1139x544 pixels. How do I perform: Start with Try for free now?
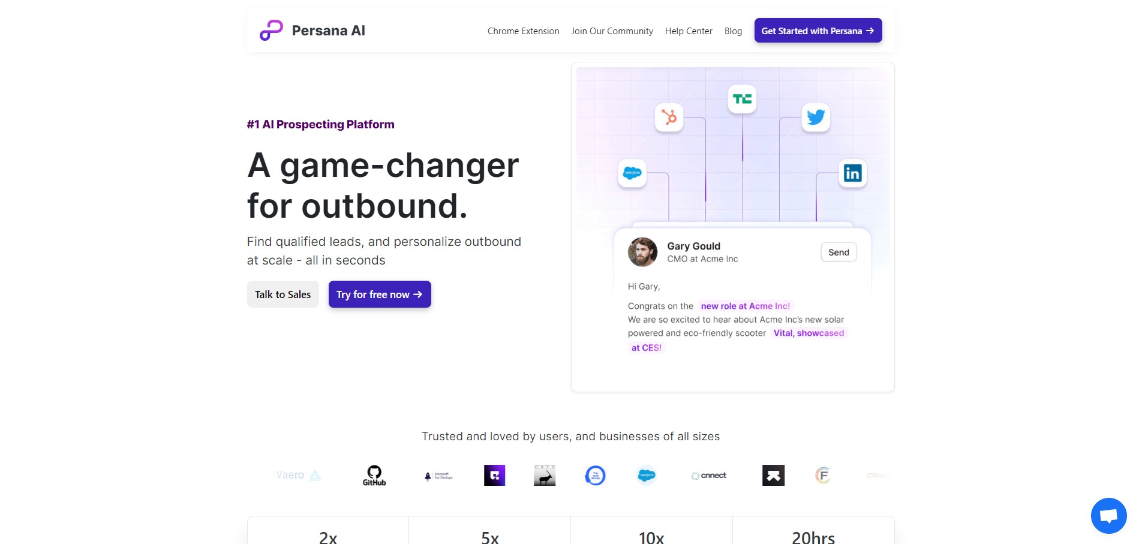point(380,294)
